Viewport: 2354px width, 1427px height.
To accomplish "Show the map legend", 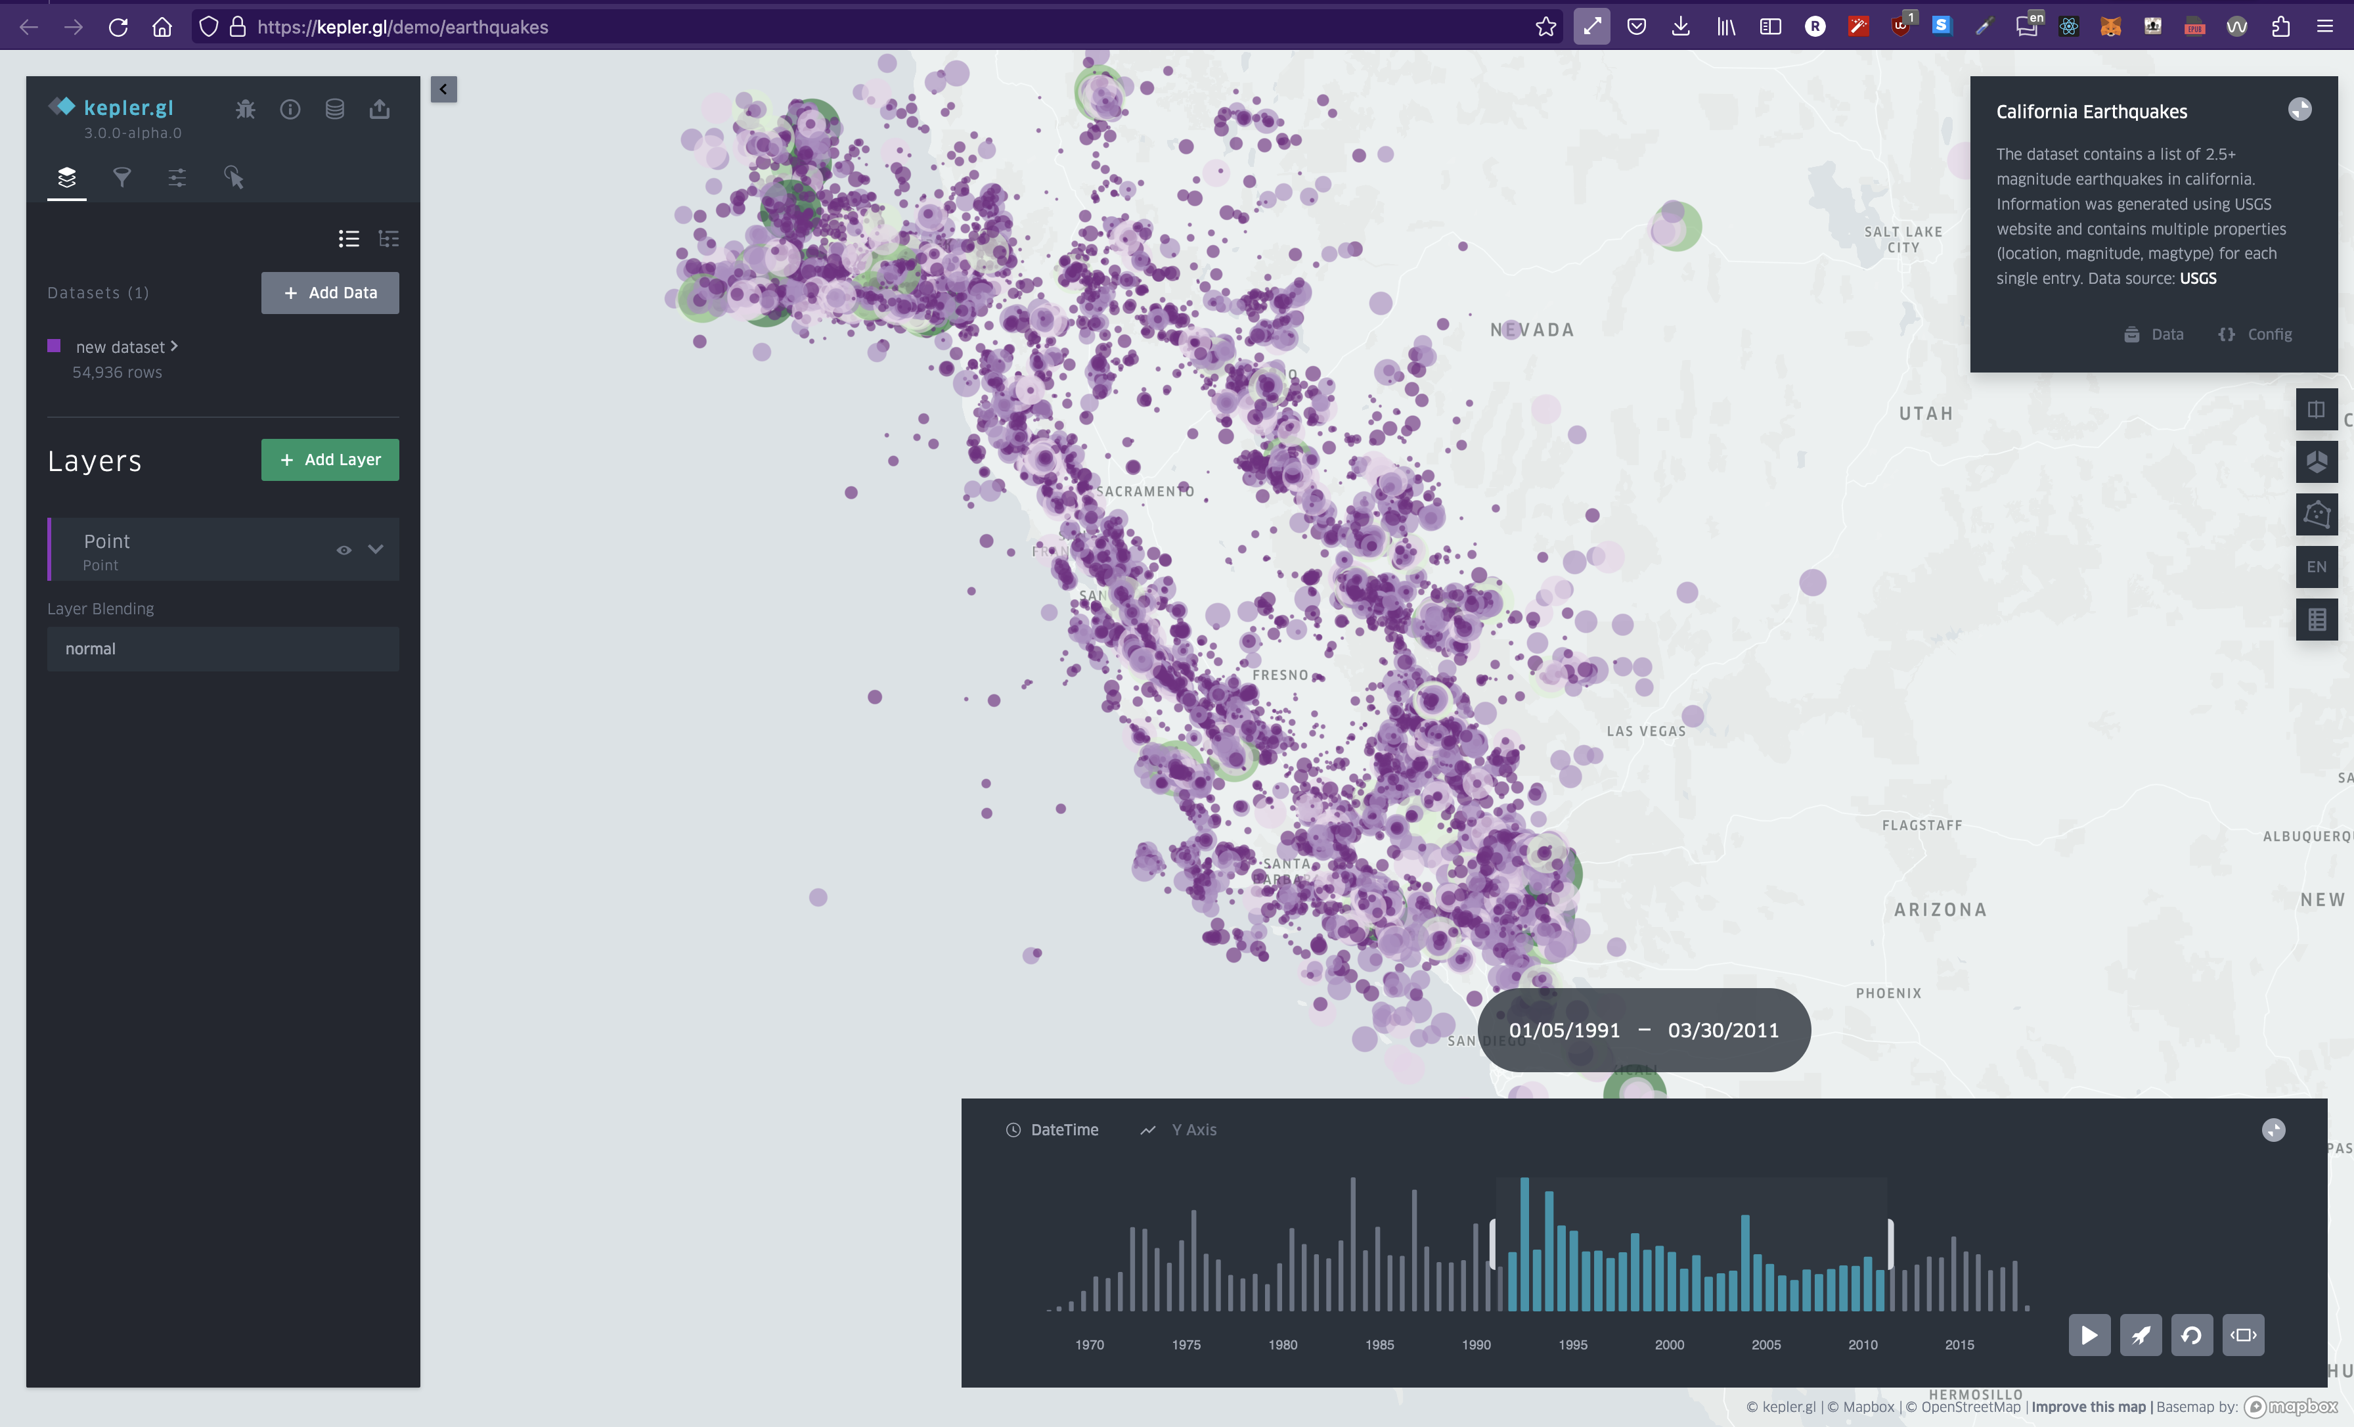I will (x=2316, y=620).
